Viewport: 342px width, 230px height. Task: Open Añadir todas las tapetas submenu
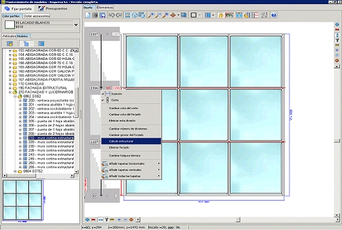point(131,176)
